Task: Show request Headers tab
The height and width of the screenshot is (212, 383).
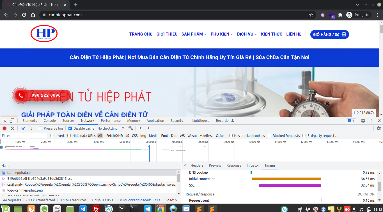Action: 197,166
